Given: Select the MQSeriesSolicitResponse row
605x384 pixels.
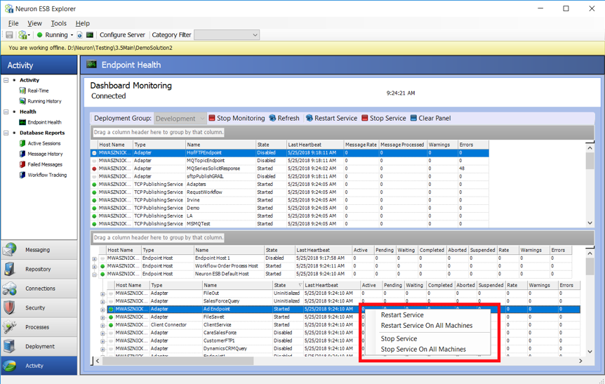Looking at the screenshot, I should [290, 168].
